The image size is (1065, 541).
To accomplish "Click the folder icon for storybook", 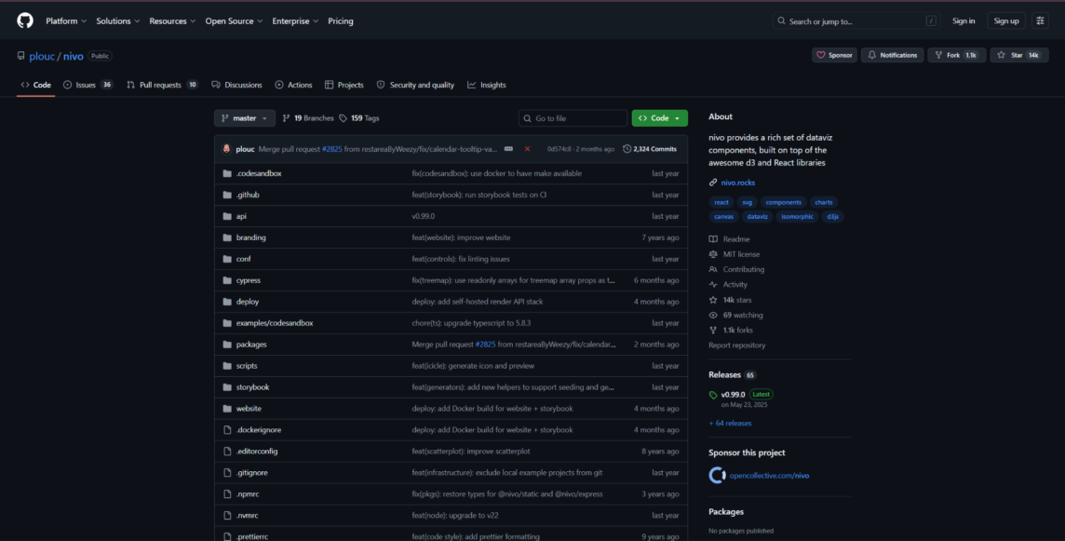I will click(227, 387).
